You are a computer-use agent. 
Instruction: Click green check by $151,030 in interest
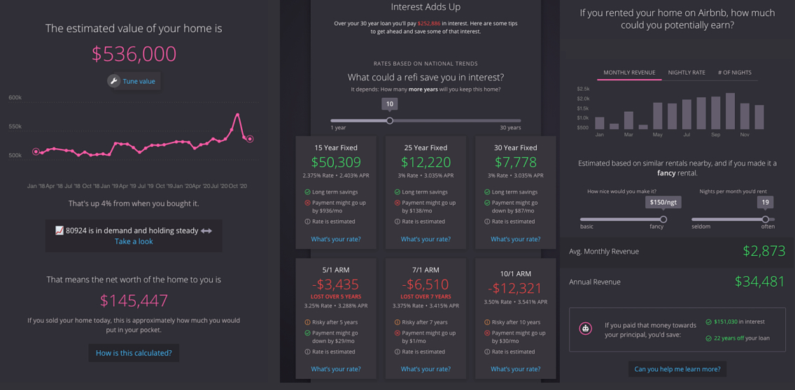coord(708,322)
